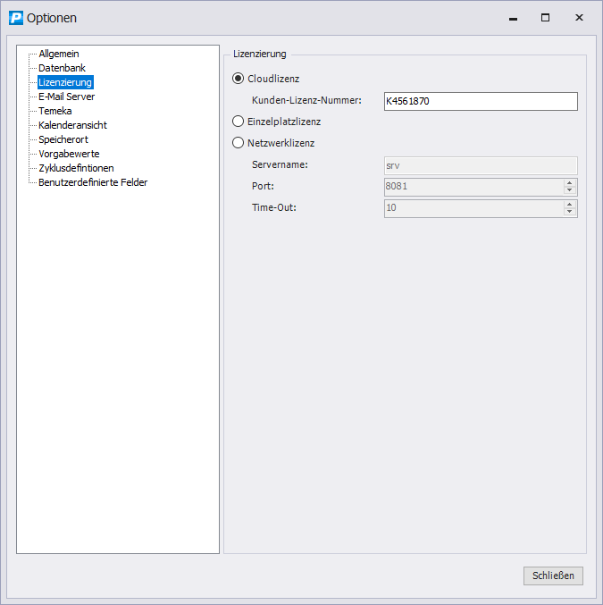
Task: Select Benutzerdefinierte Felder entry
Action: click(x=93, y=182)
